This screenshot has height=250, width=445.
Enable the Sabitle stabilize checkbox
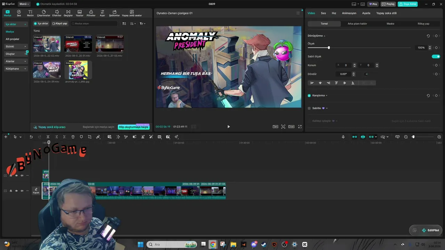[309, 108]
